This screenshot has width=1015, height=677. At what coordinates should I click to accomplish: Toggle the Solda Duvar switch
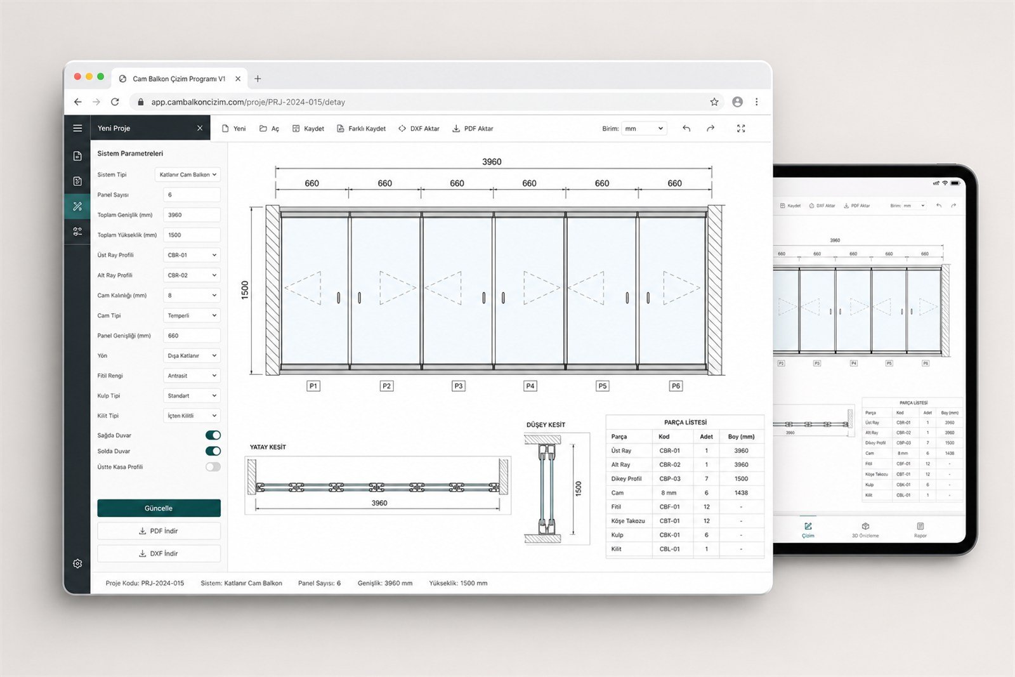[x=213, y=451]
